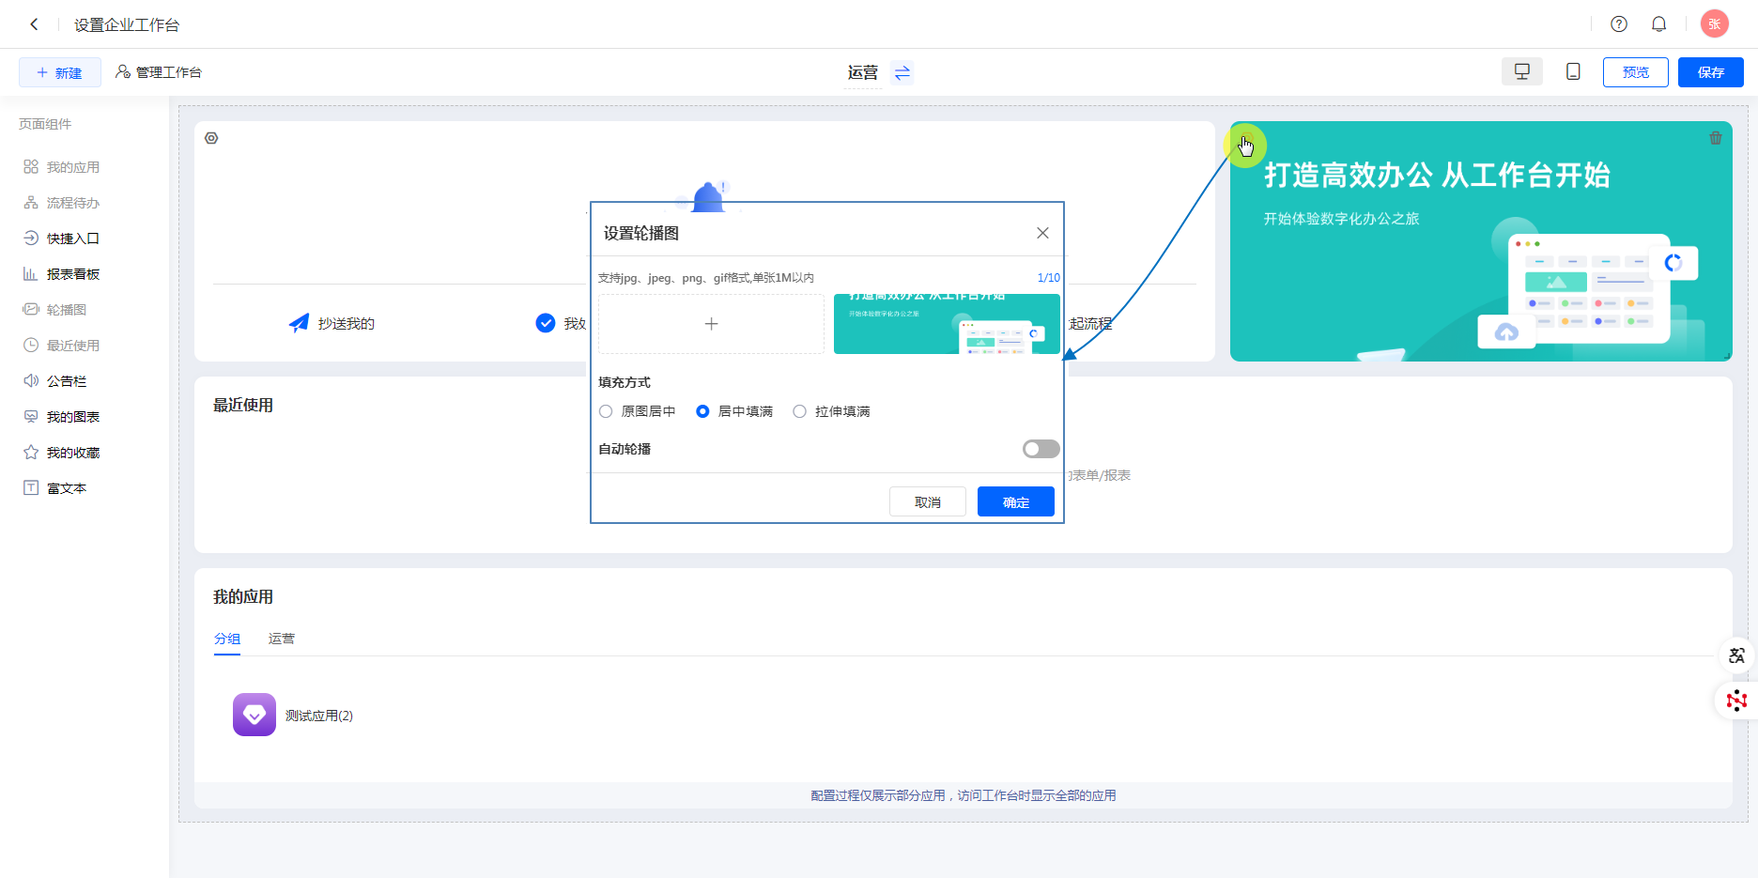Image resolution: width=1758 pixels, height=878 pixels.
Task: Open the 运营 workbench switcher
Action: pyautogui.click(x=862, y=73)
